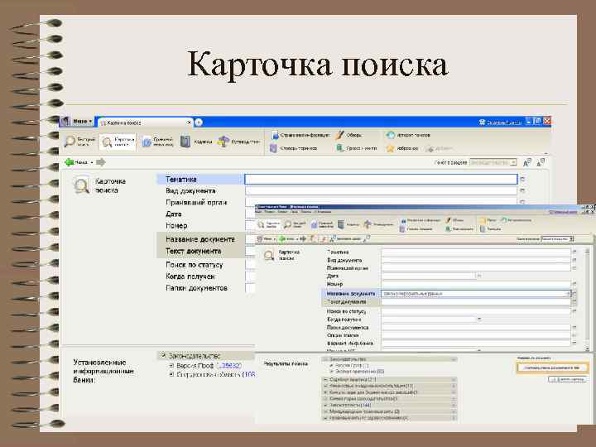
Task: Toggle Законодательство checkbox in back window
Action: click(163, 356)
